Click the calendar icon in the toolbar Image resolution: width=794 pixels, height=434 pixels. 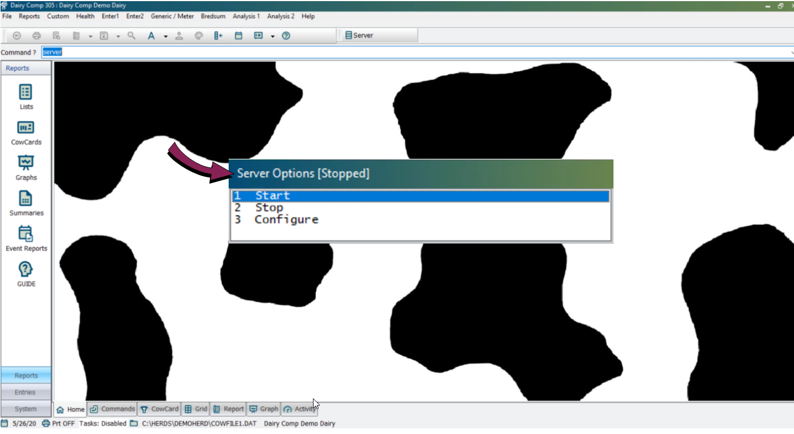point(239,36)
